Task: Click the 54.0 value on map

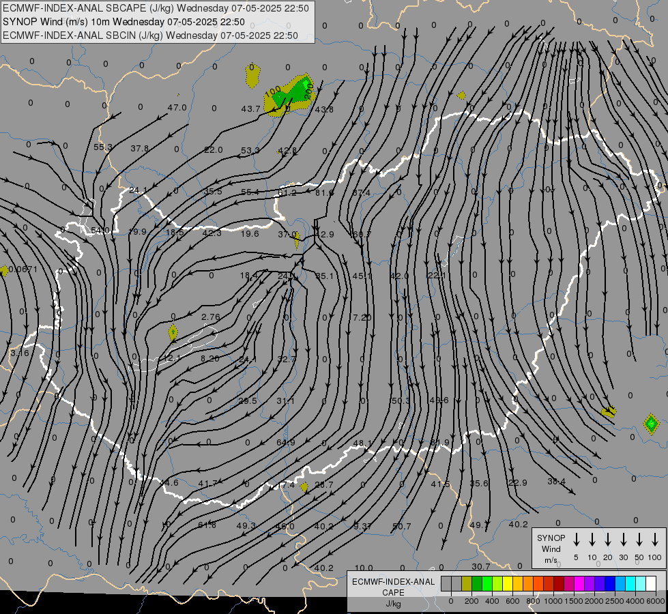Action: pyautogui.click(x=100, y=231)
